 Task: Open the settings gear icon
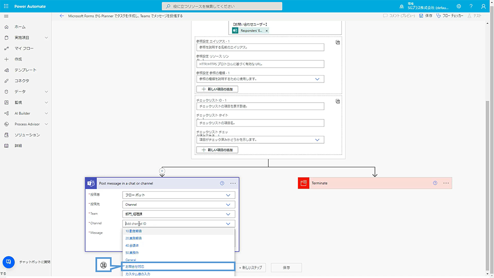click(x=459, y=6)
